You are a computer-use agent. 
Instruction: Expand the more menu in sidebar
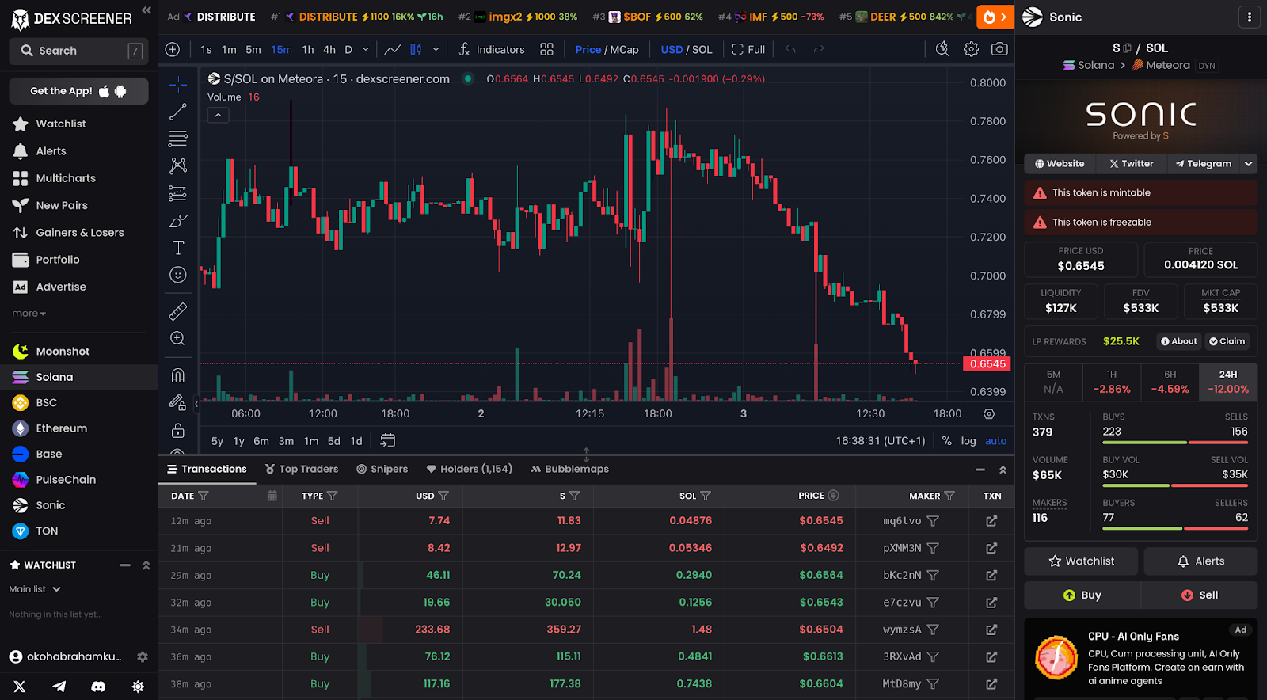pyautogui.click(x=29, y=314)
